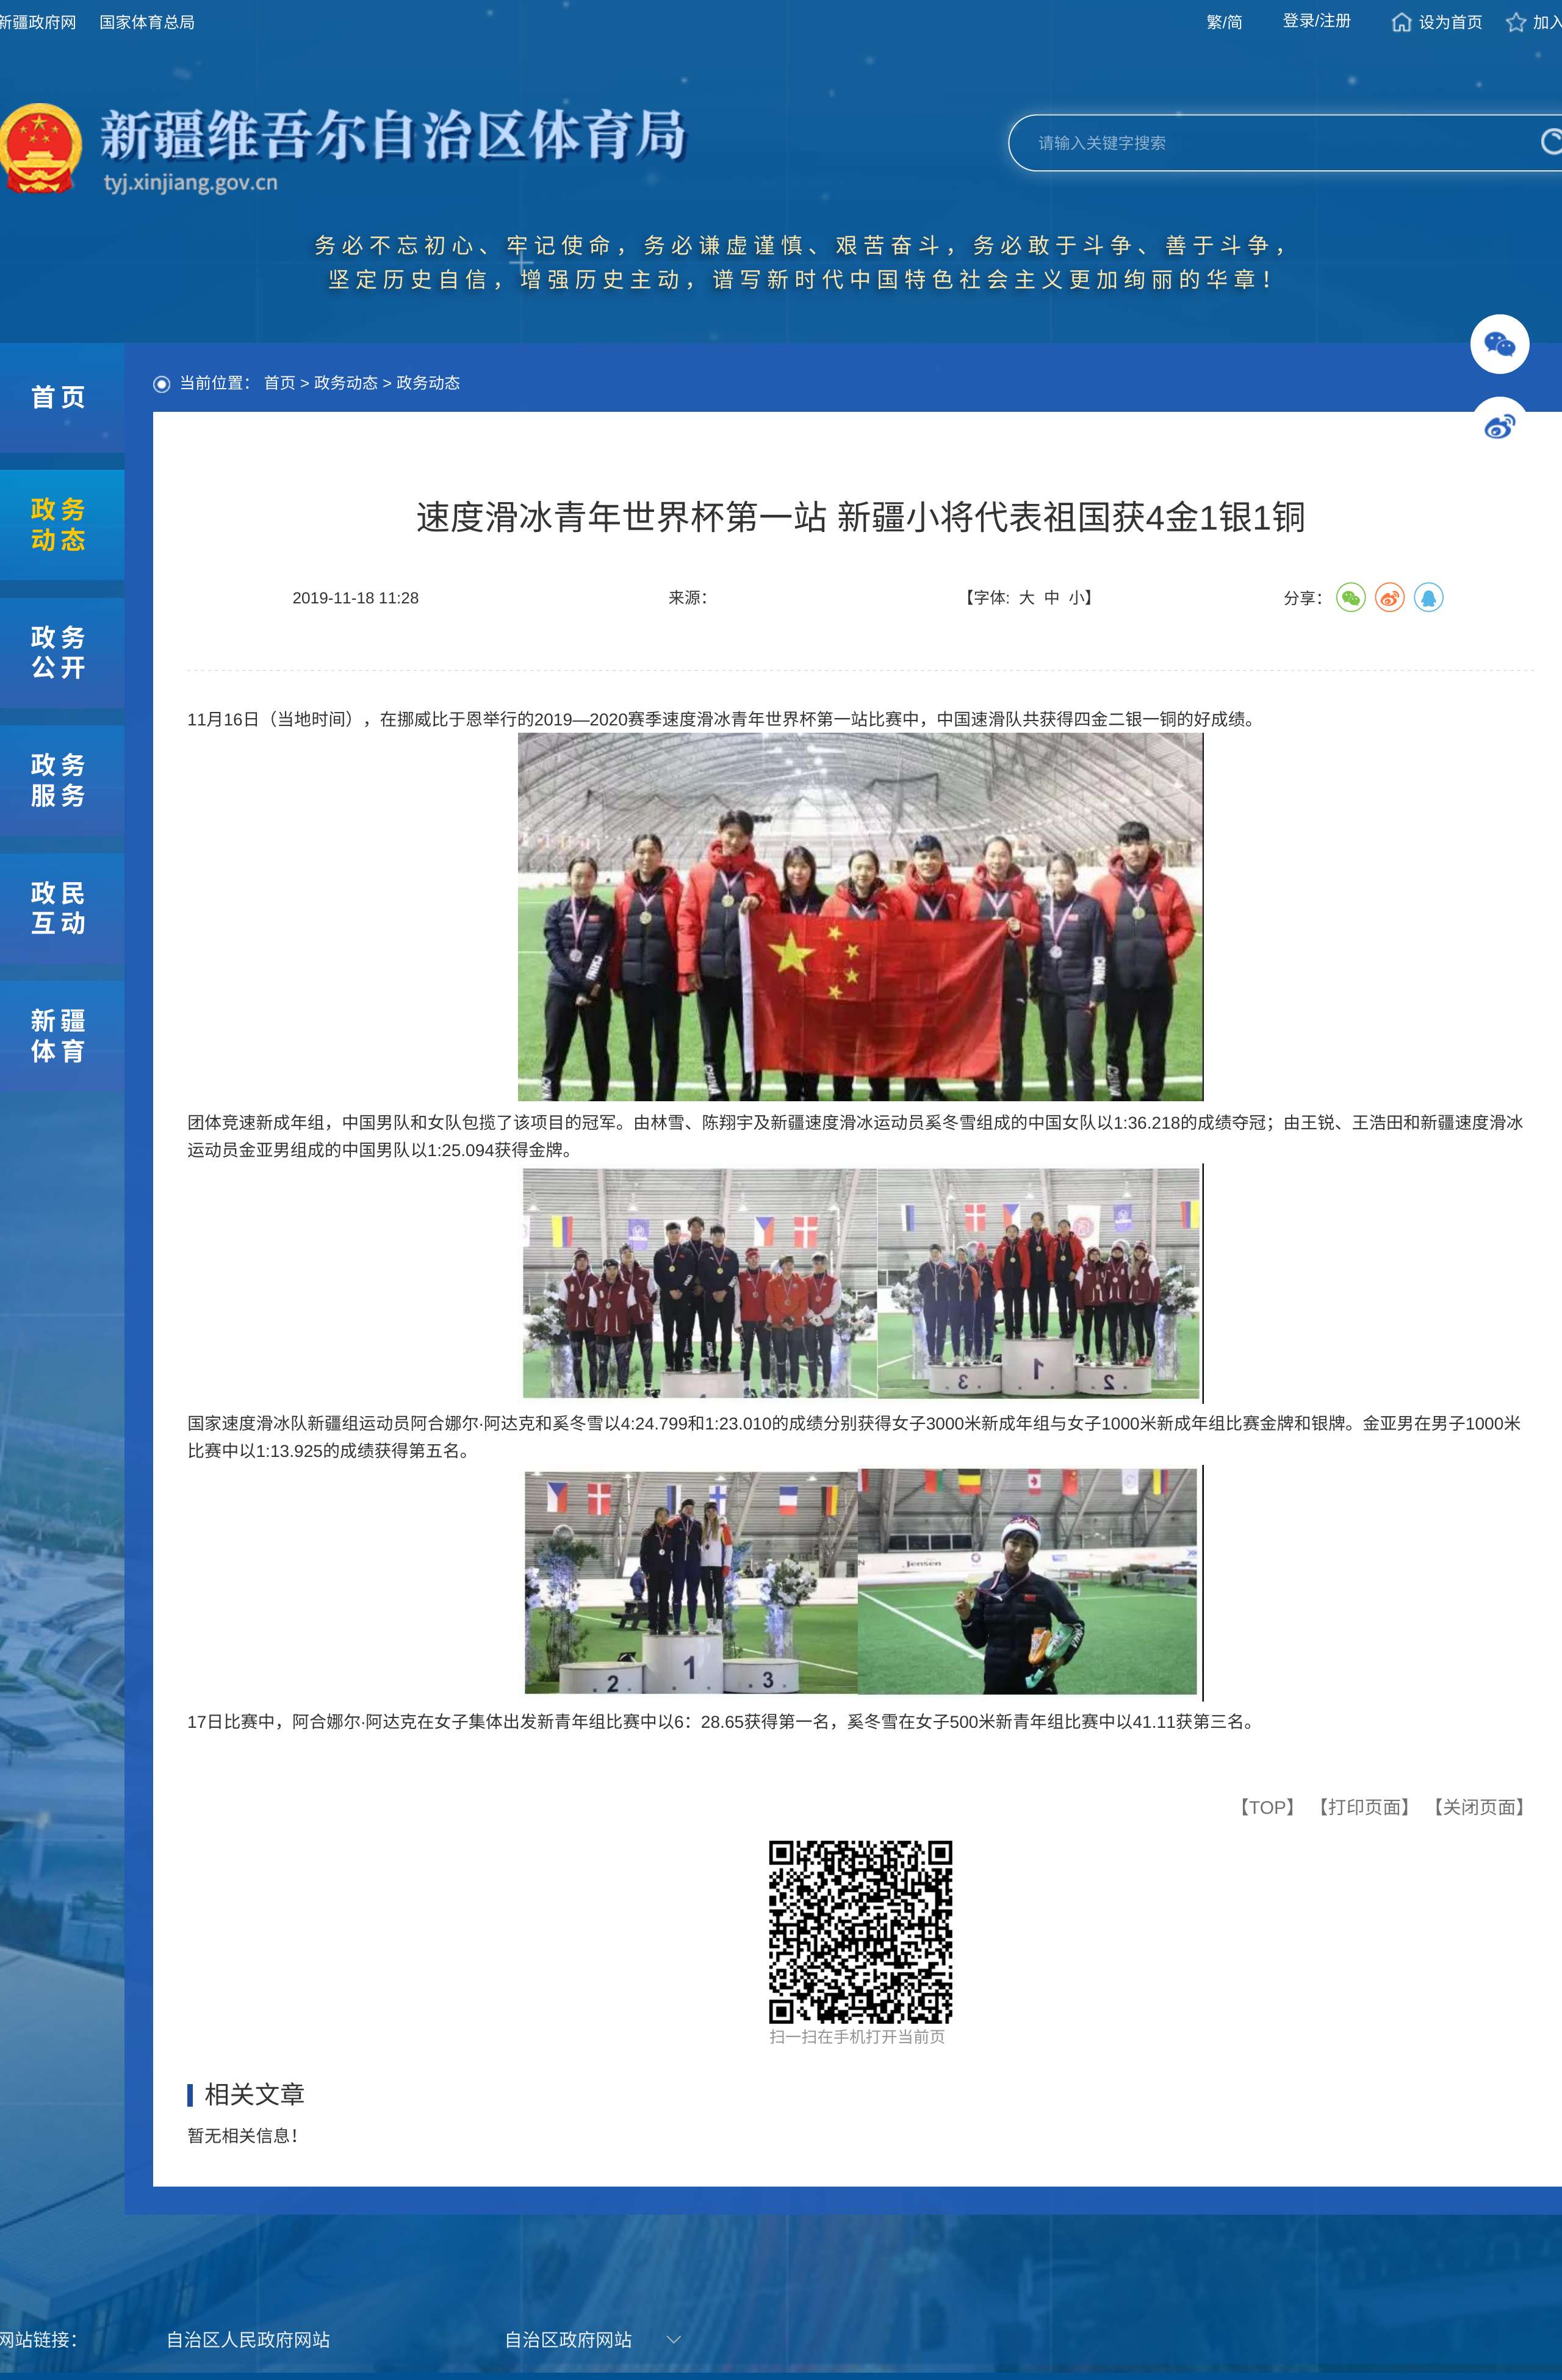Expand the 自治区政府网站 dropdown
The height and width of the screenshot is (2380, 1562).
tap(673, 2339)
